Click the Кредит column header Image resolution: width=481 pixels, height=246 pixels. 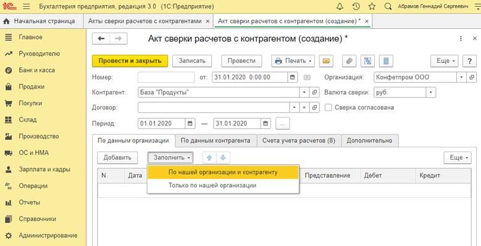click(x=443, y=176)
